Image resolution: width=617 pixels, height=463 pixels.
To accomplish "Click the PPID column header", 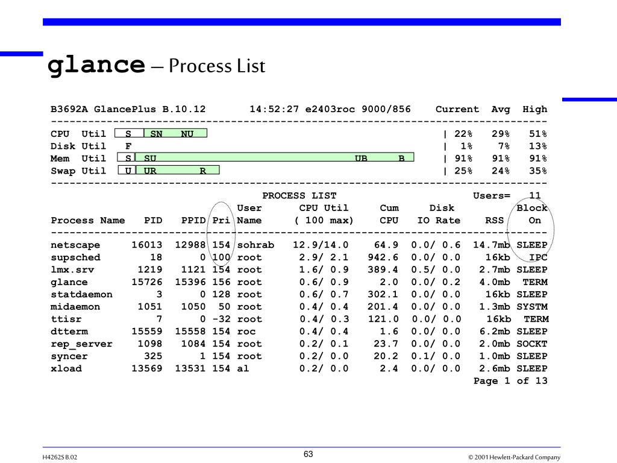I will pyautogui.click(x=193, y=221).
